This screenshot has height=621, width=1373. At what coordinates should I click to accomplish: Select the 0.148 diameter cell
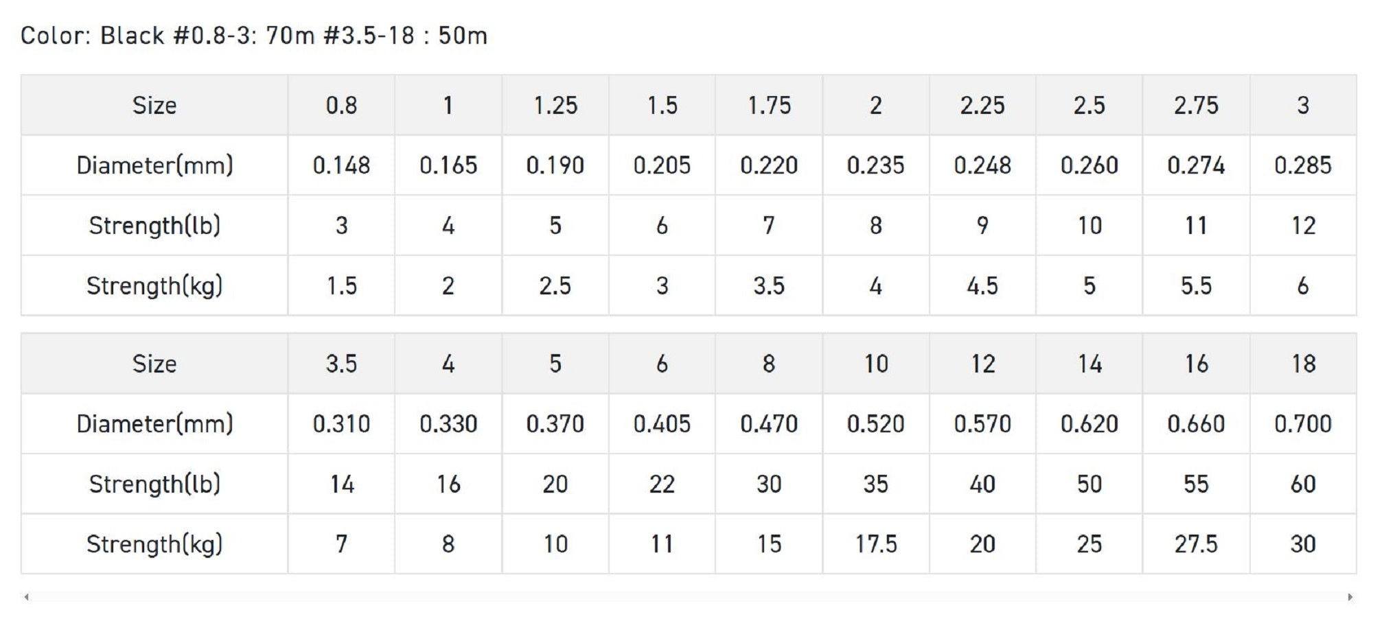pos(341,165)
